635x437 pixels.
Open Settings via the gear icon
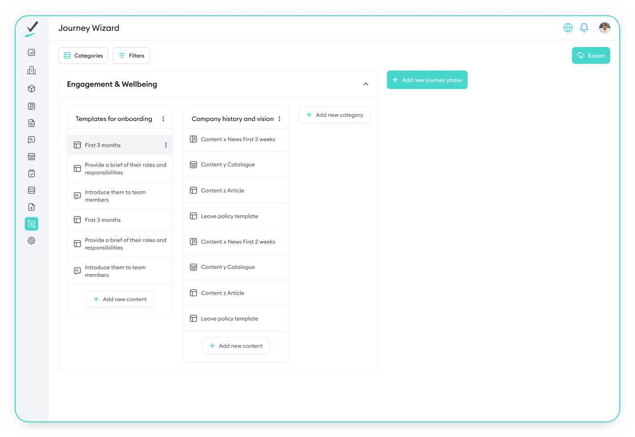[31, 240]
